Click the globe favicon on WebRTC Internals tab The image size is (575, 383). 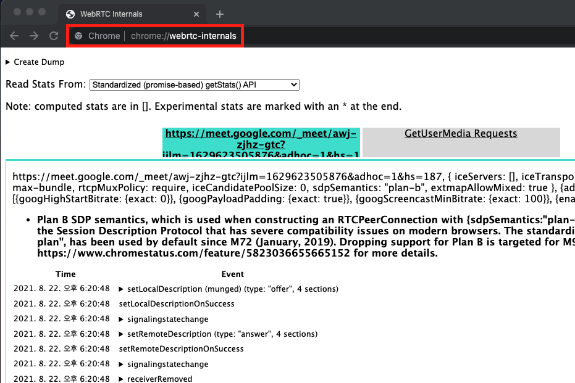pos(70,14)
